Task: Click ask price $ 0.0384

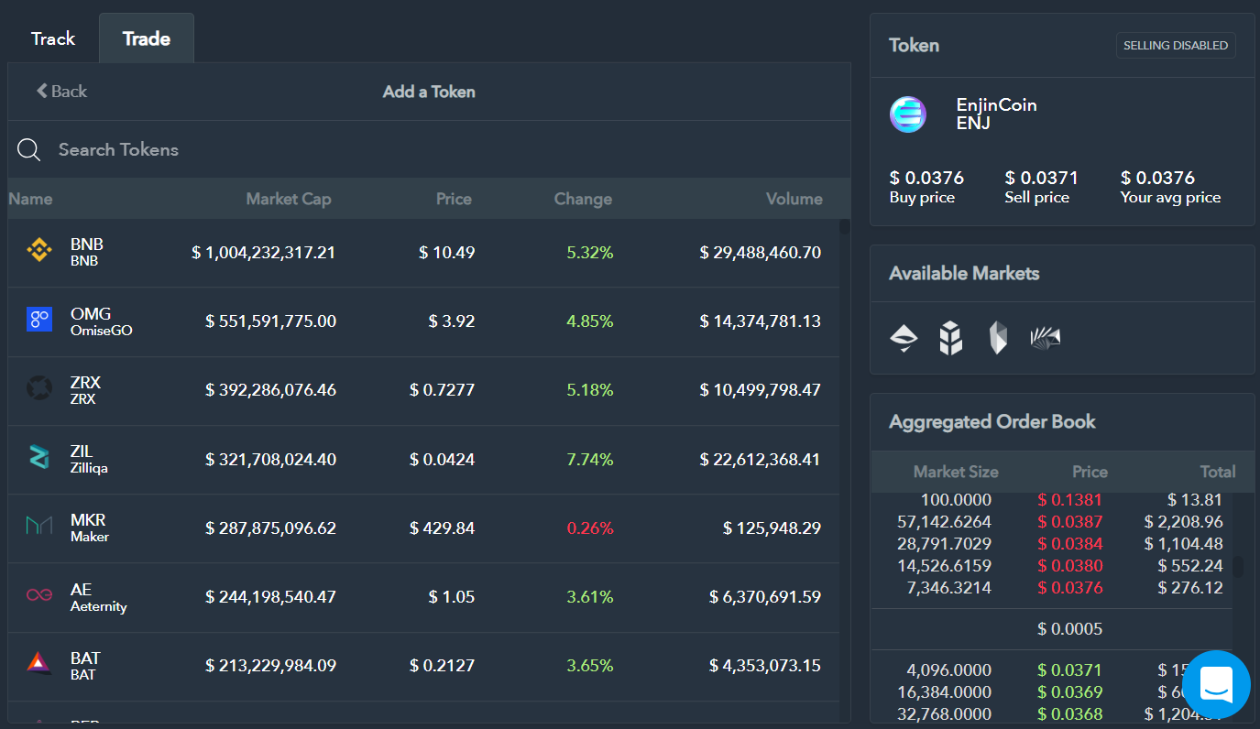Action: point(1070,544)
